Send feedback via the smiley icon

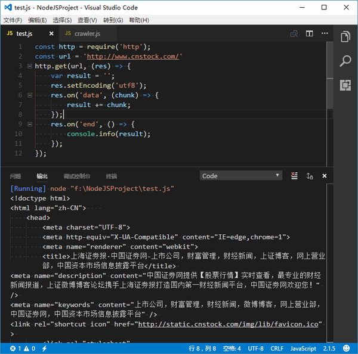346,348
